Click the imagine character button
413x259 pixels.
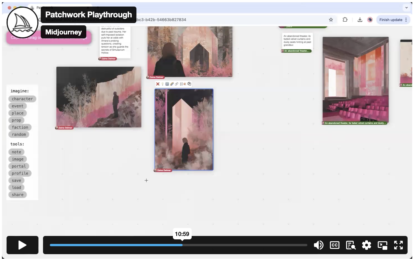click(22, 99)
